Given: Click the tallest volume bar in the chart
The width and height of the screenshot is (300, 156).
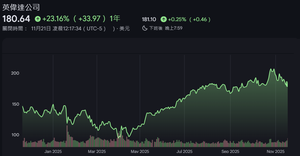Looking at the screenshot, I should point(67,137).
